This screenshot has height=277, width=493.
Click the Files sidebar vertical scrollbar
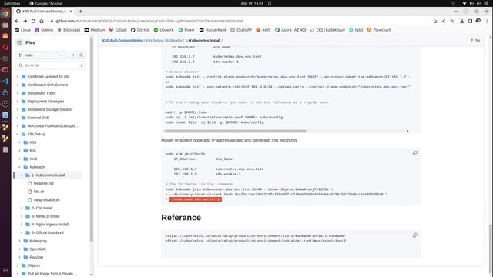92,140
